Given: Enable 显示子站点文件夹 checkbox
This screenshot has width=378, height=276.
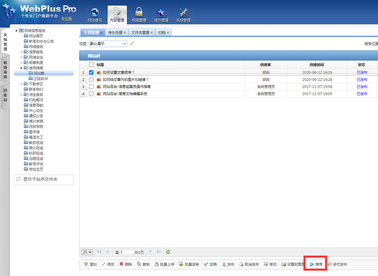Looking at the screenshot, I should point(19,179).
